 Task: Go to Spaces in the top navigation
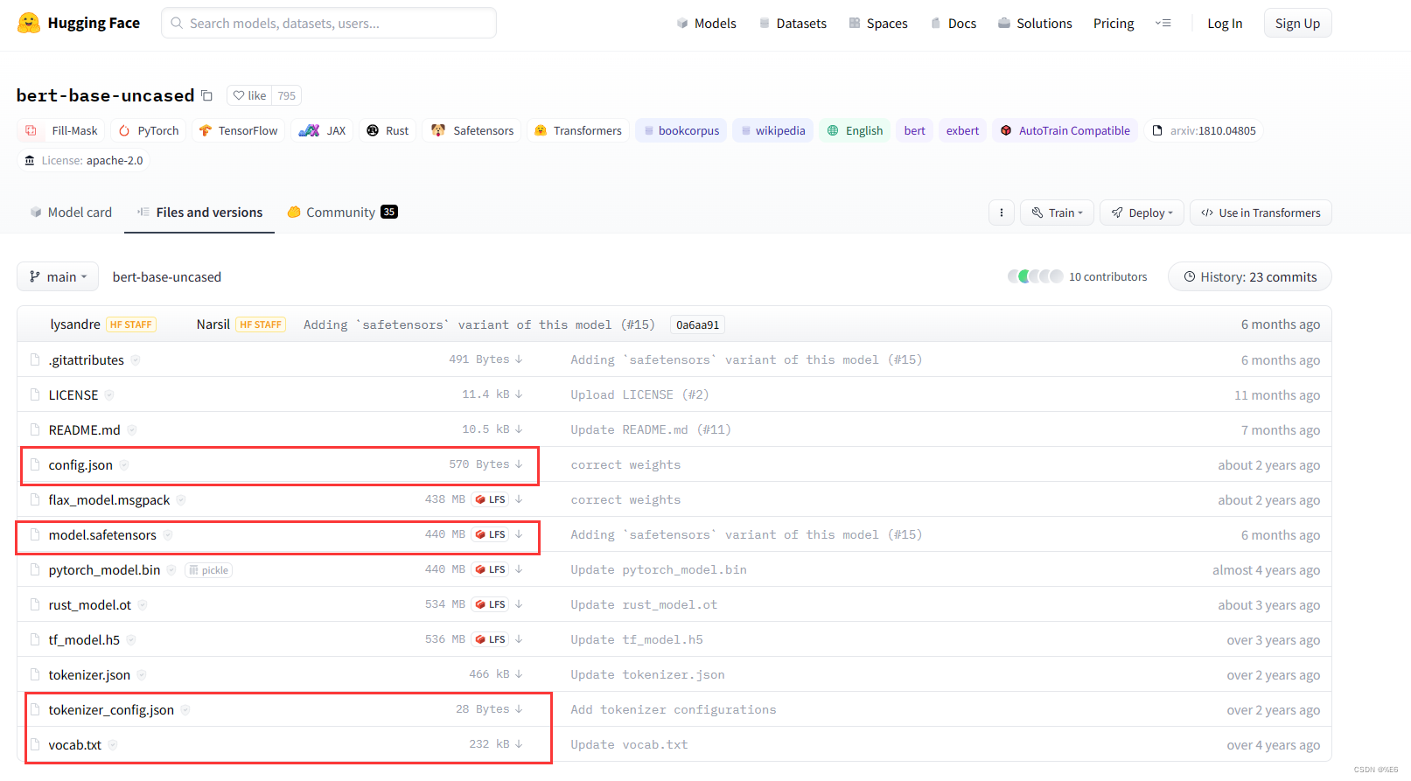(878, 24)
